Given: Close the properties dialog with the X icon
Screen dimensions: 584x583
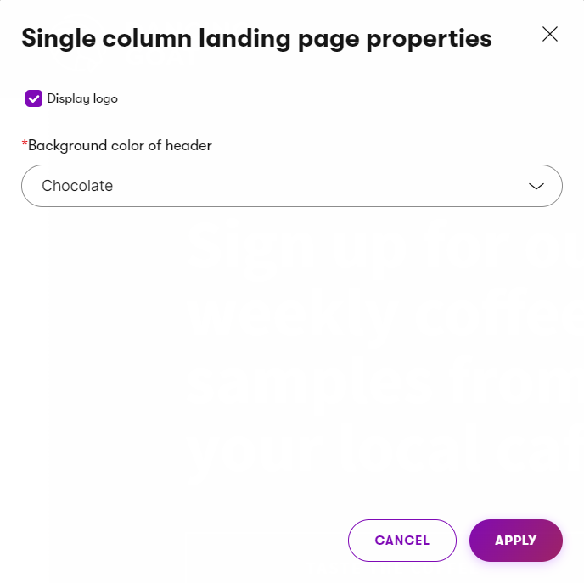Looking at the screenshot, I should [550, 34].
